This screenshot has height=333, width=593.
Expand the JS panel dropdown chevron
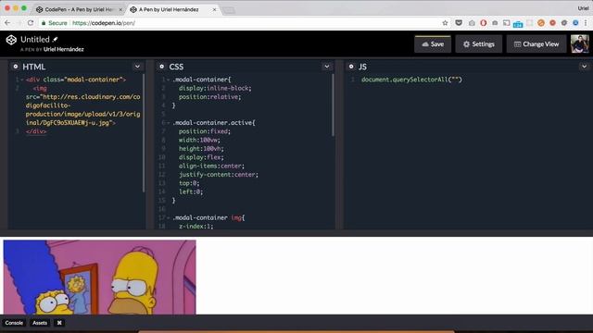(585, 67)
